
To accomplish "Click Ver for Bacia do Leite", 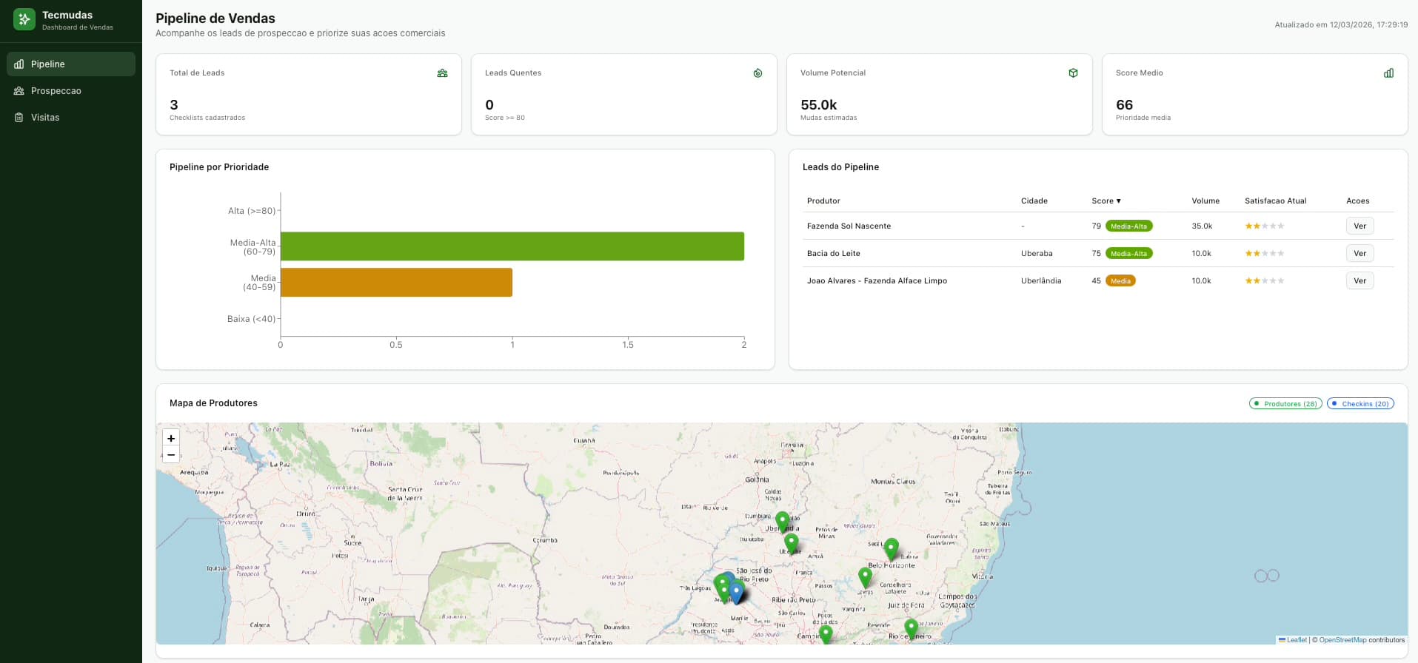I will (1360, 254).
